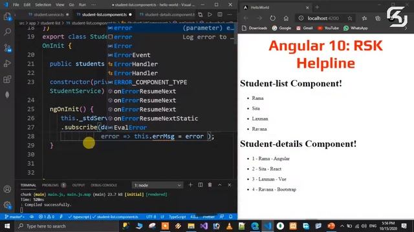Click browser back arrow
414x232 pixels.
coord(246,18)
